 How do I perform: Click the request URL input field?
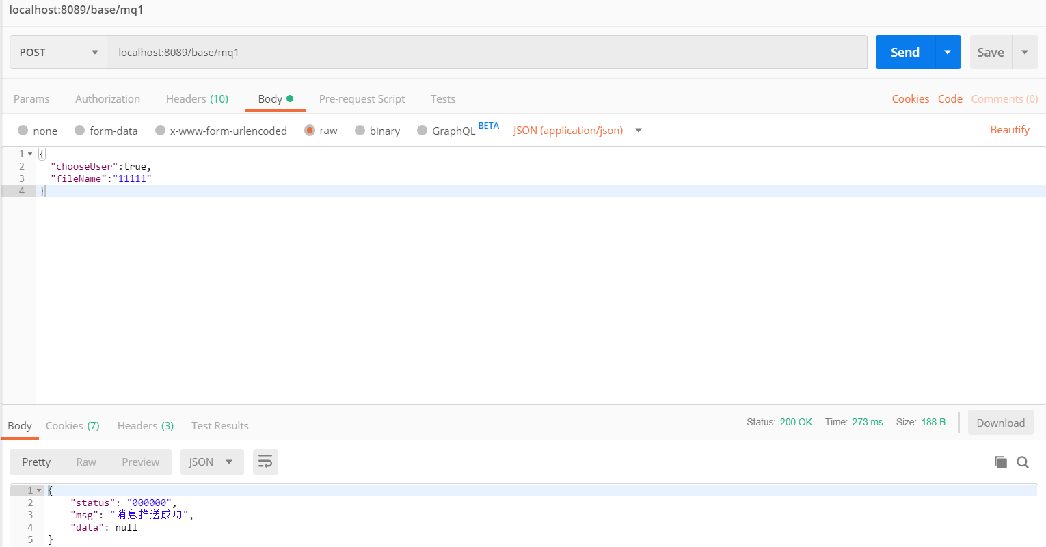[479, 51]
